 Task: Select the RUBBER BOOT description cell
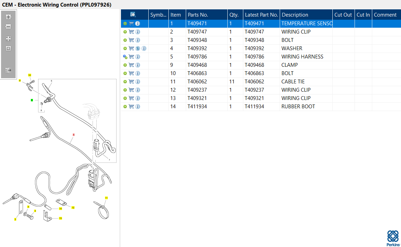pos(306,107)
